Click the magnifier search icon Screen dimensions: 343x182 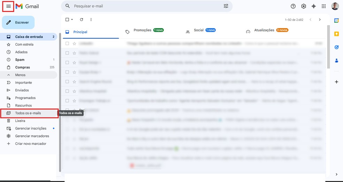(x=68, y=6)
